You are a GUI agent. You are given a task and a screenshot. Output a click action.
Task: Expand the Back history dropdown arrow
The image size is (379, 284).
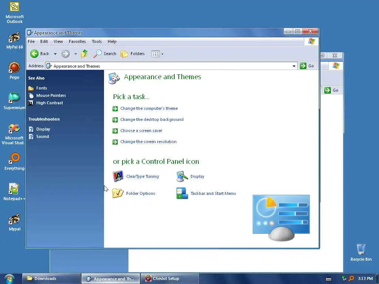click(x=56, y=54)
